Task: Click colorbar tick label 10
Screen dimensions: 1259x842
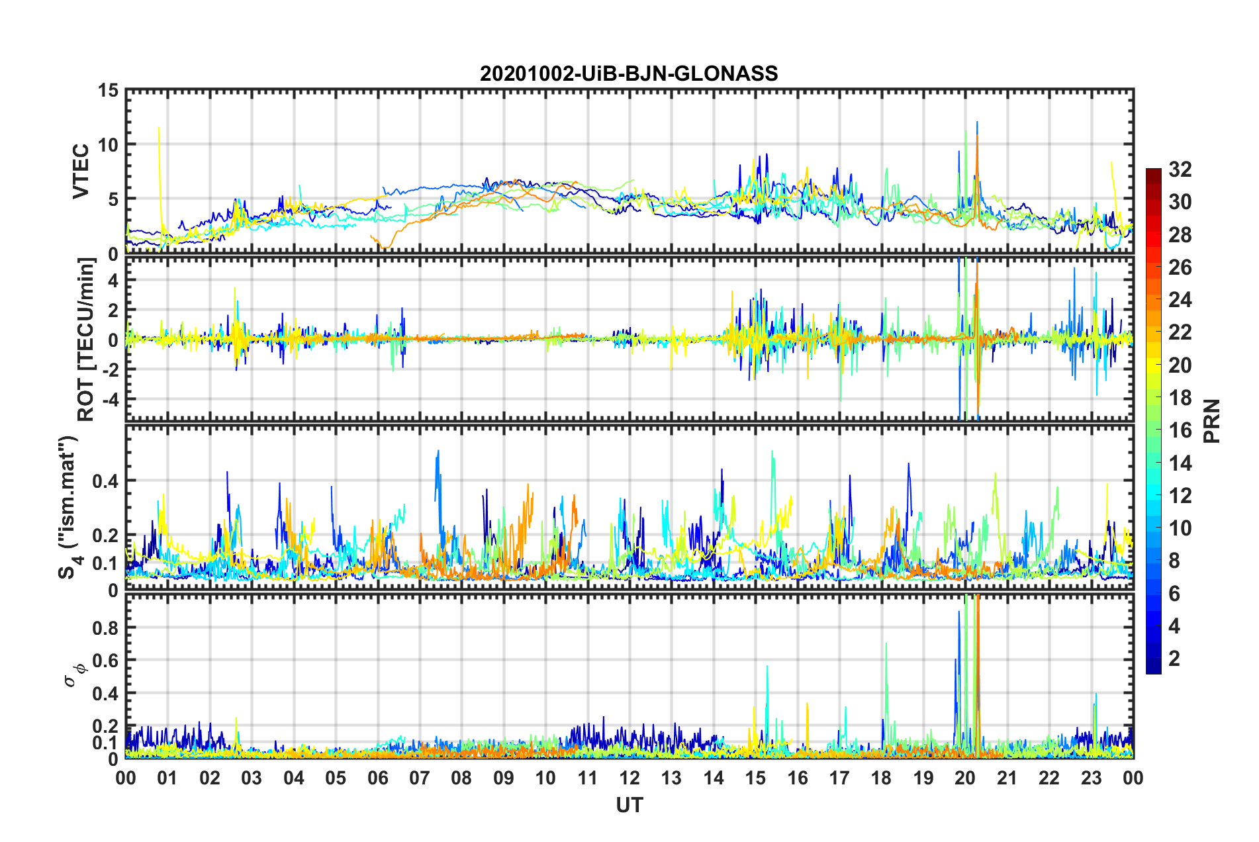Action: [1180, 528]
